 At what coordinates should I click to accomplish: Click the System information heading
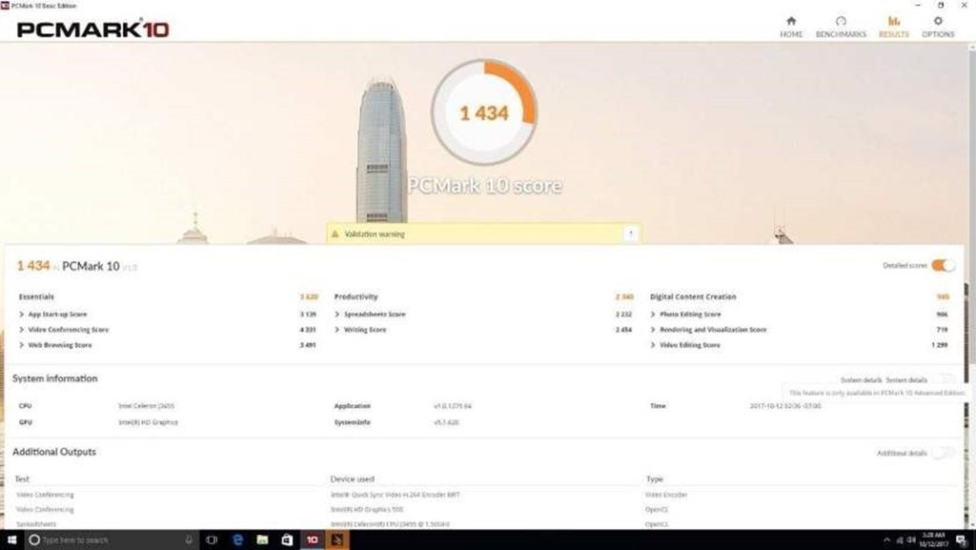(54, 378)
